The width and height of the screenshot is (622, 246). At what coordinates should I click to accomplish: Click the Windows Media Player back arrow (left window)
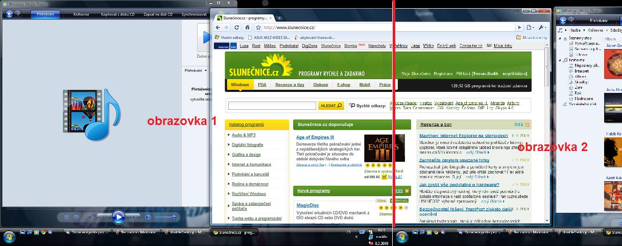tap(10, 15)
